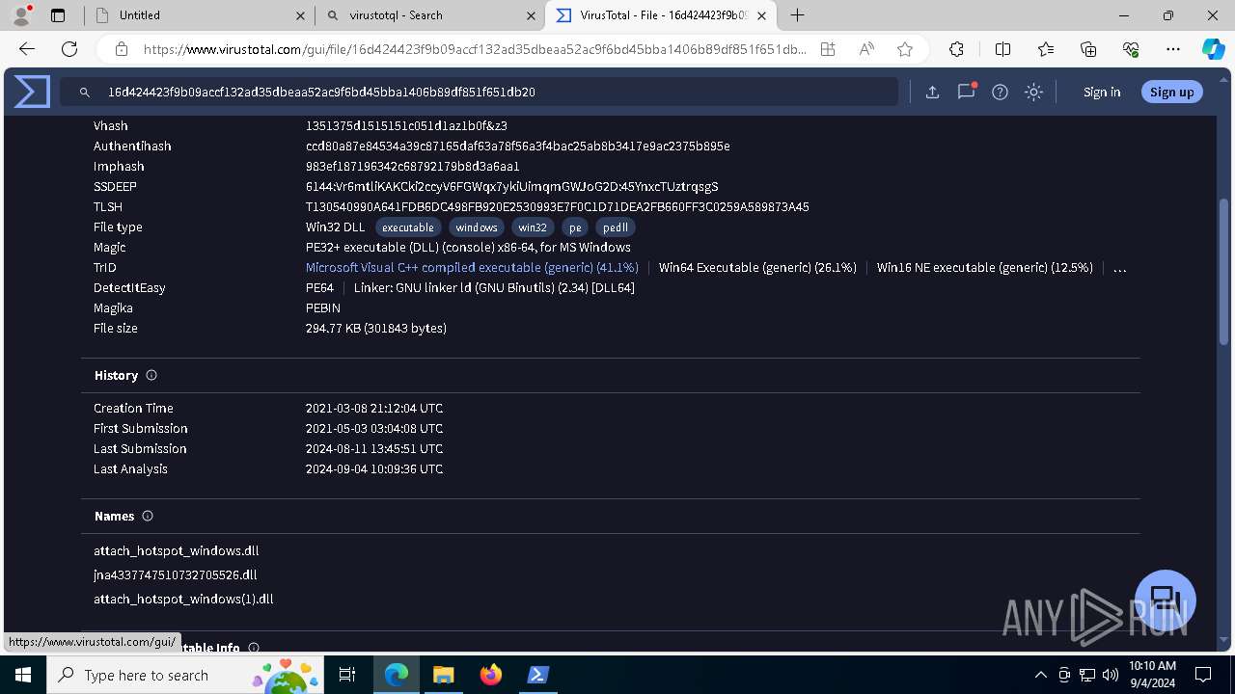Image resolution: width=1235 pixels, height=694 pixels.
Task: Open tab actions menu icon
Action: point(58,15)
